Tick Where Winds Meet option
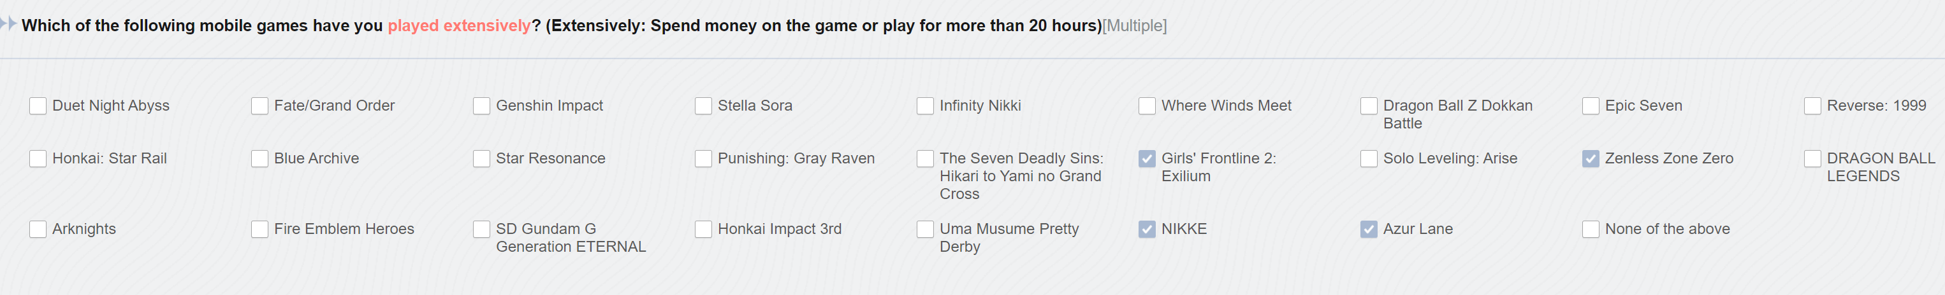This screenshot has height=295, width=1945. (1147, 106)
